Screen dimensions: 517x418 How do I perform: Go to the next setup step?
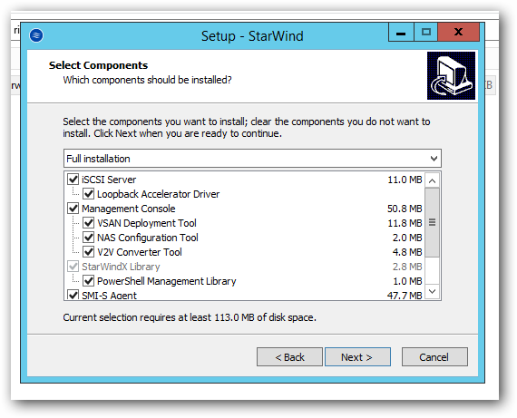pos(357,357)
